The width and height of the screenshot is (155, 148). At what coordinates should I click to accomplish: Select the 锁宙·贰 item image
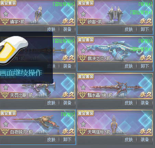[115, 13]
